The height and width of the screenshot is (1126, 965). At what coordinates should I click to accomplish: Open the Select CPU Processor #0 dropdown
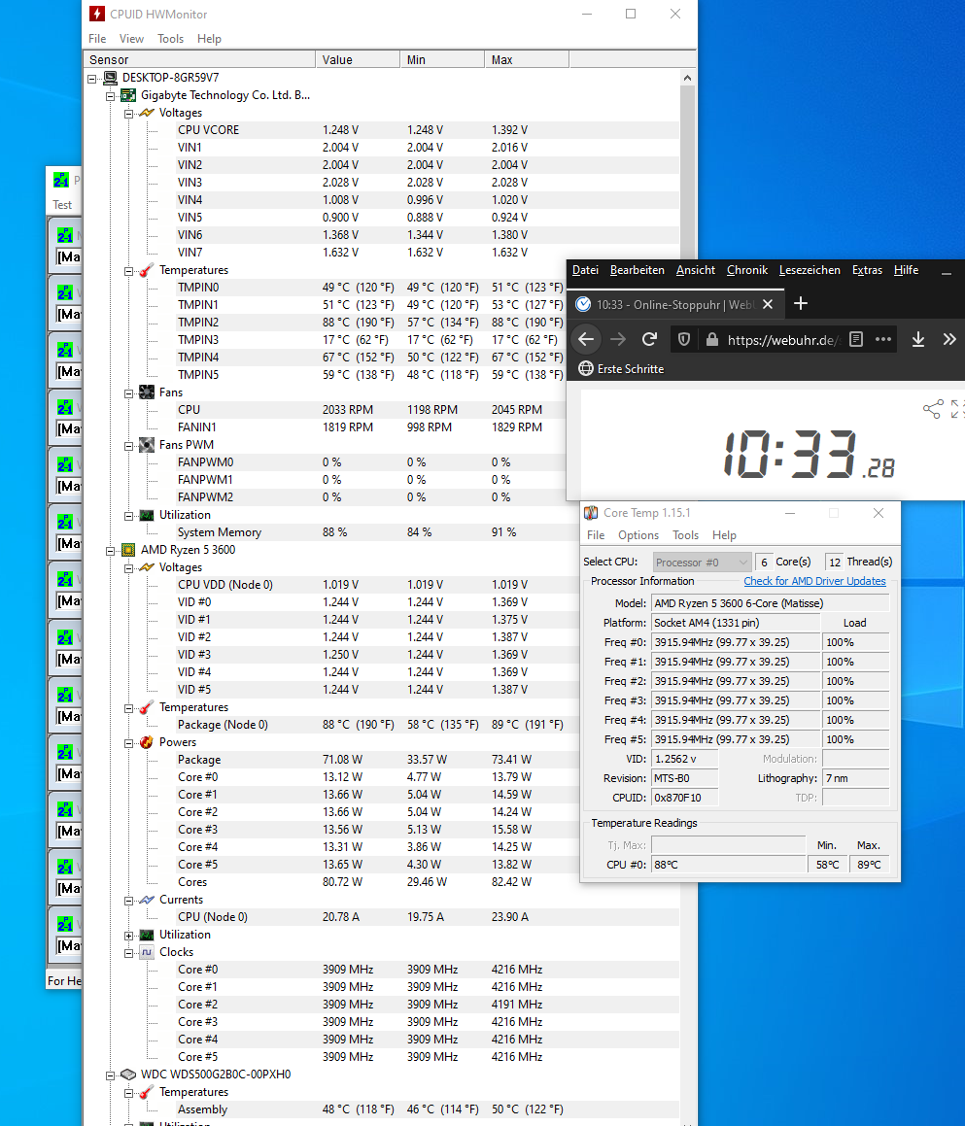[702, 563]
